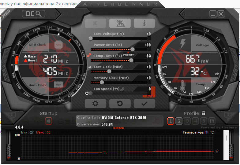Click the Priority toggle label

tap(129, 55)
